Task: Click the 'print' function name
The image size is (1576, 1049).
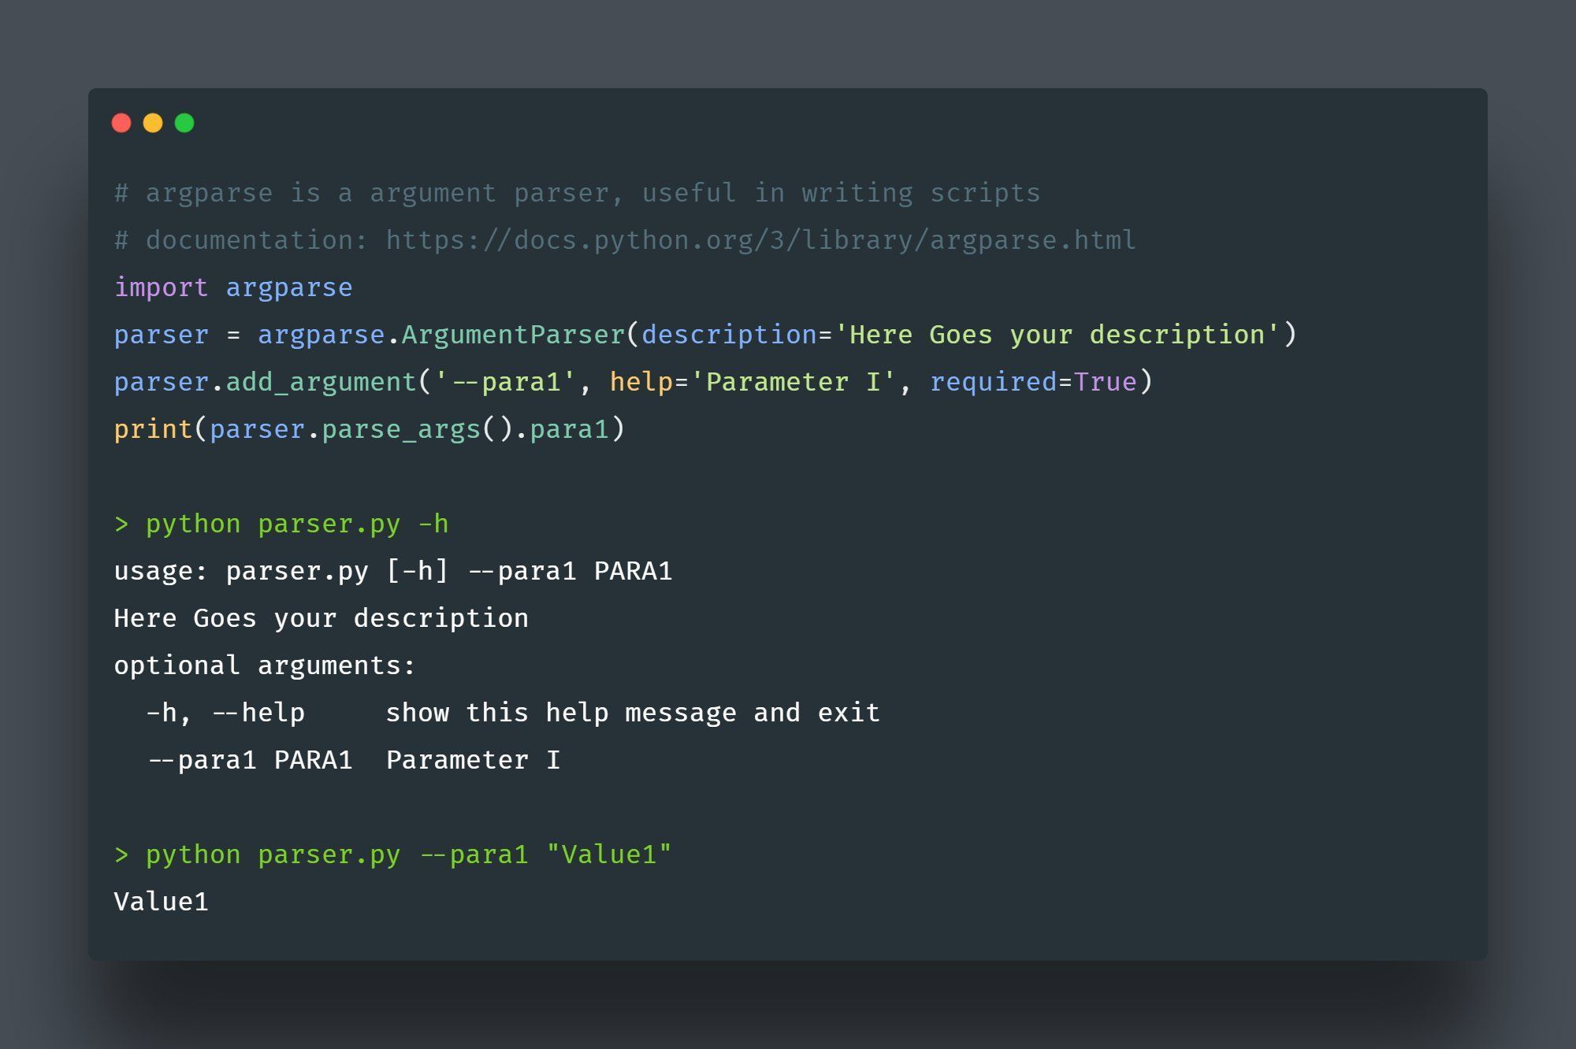Action: [x=154, y=430]
